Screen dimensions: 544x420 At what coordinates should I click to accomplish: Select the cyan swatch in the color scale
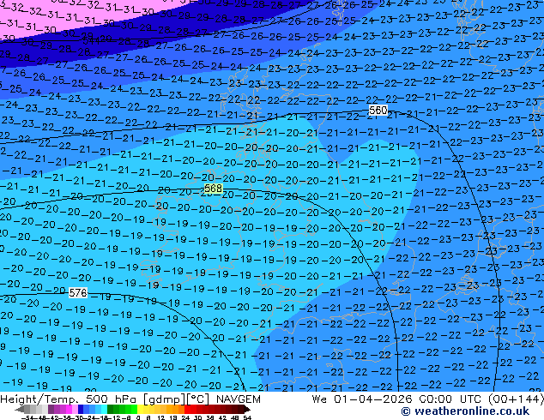point(104,409)
